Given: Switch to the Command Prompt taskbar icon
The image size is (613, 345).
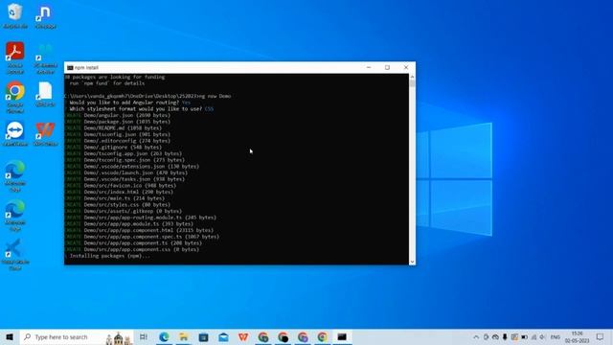Looking at the screenshot, I should (x=342, y=336).
